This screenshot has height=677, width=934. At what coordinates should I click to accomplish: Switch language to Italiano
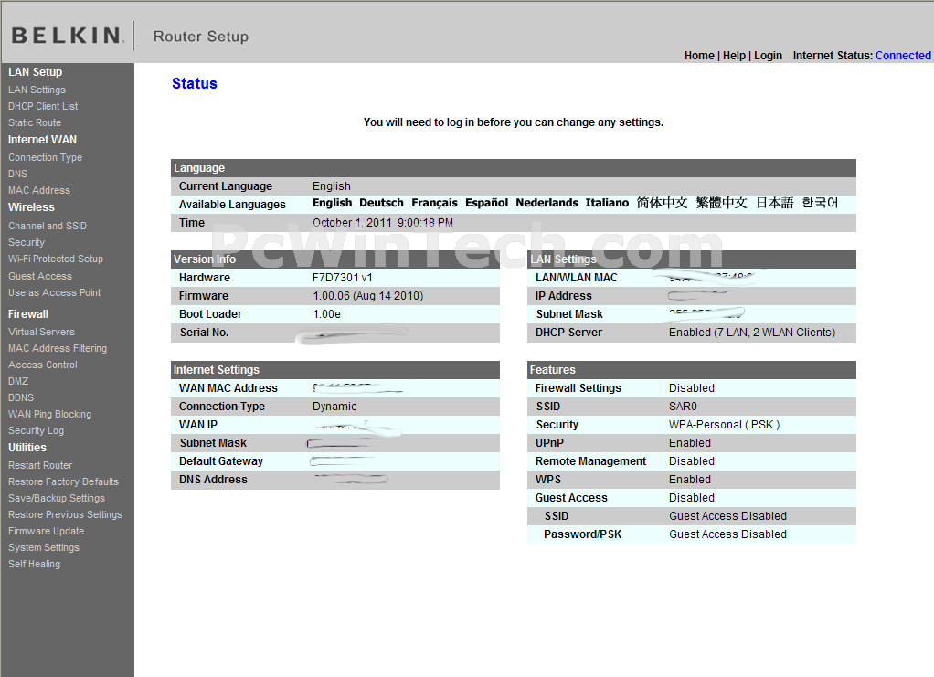(x=607, y=203)
